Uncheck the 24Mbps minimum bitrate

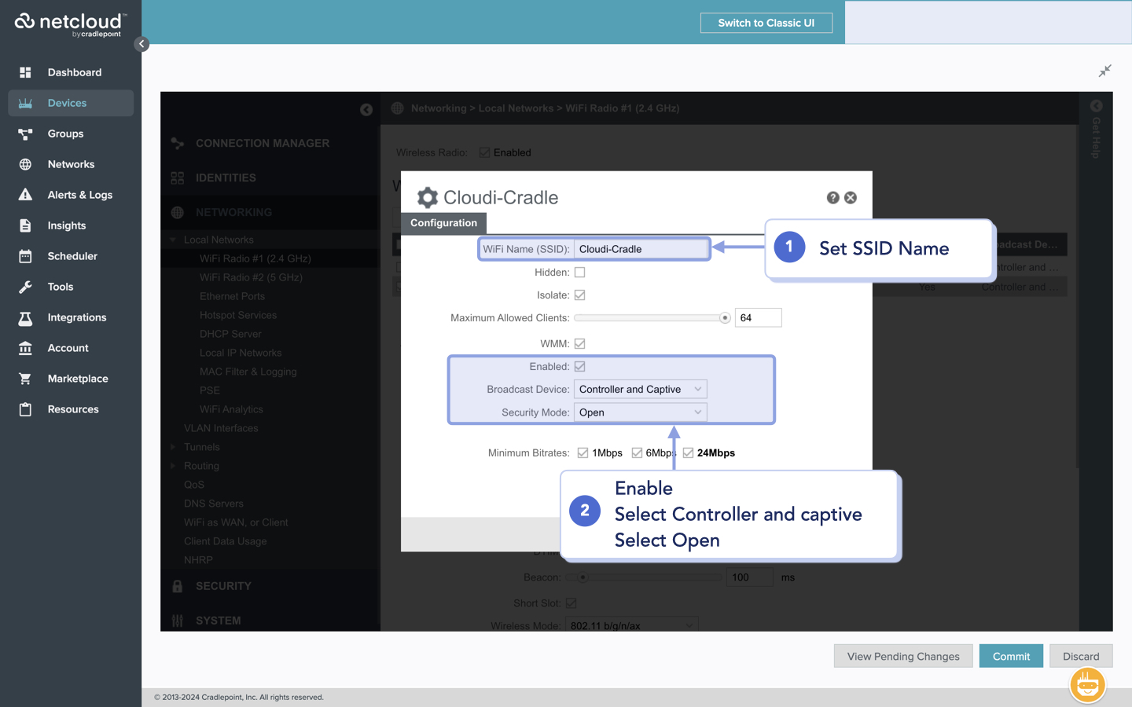(687, 452)
